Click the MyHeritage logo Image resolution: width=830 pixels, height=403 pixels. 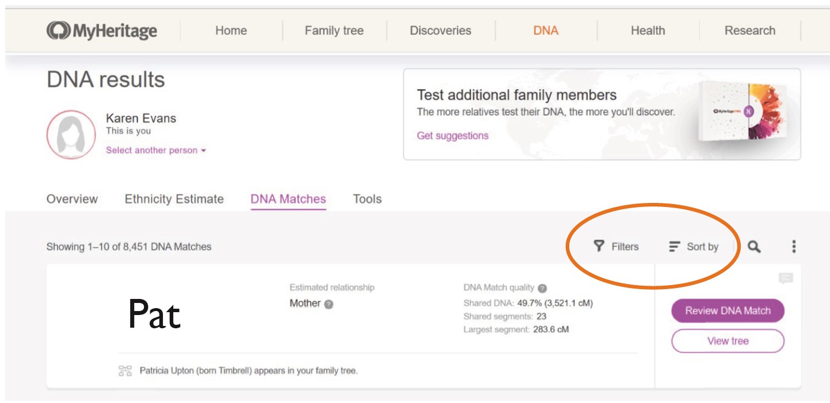(102, 30)
